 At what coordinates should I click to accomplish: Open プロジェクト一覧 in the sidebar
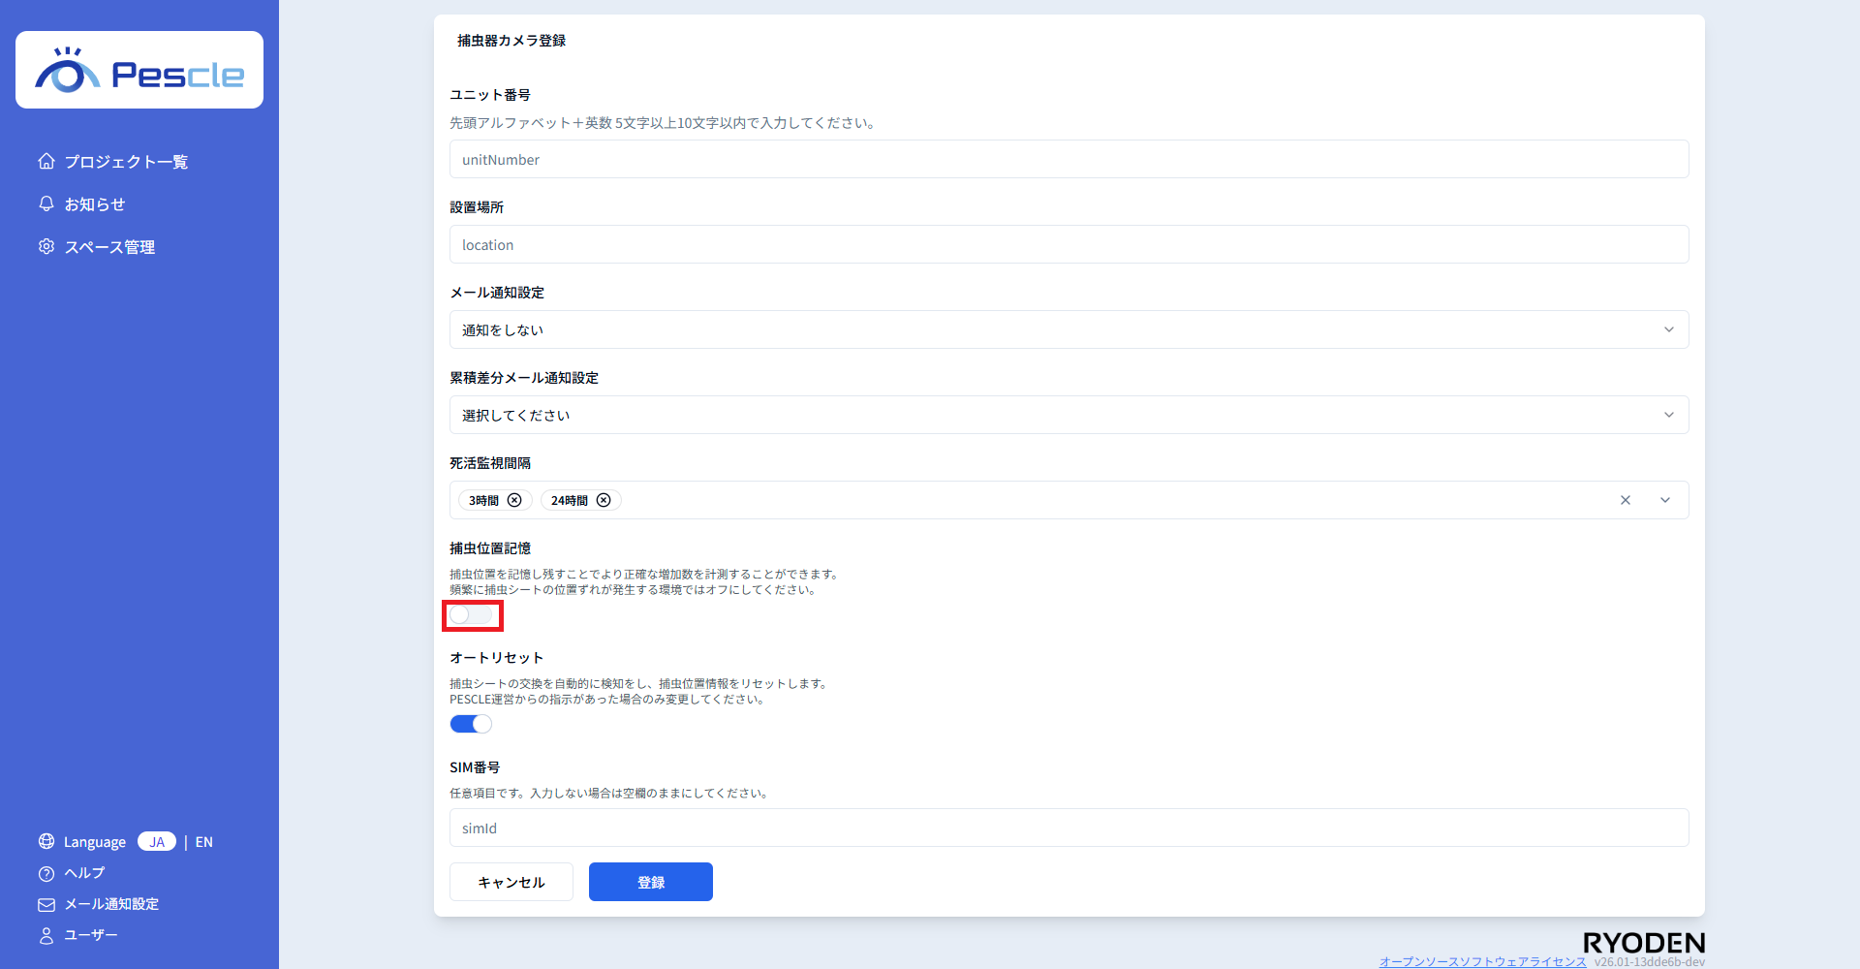pos(126,162)
